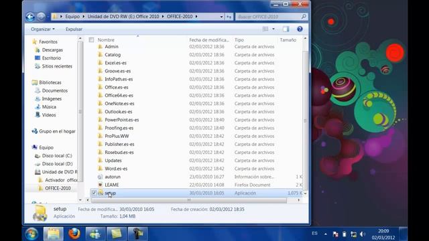The width and height of the screenshot is (429, 241).
Task: Change view with the view options icon
Action: [x=265, y=29]
